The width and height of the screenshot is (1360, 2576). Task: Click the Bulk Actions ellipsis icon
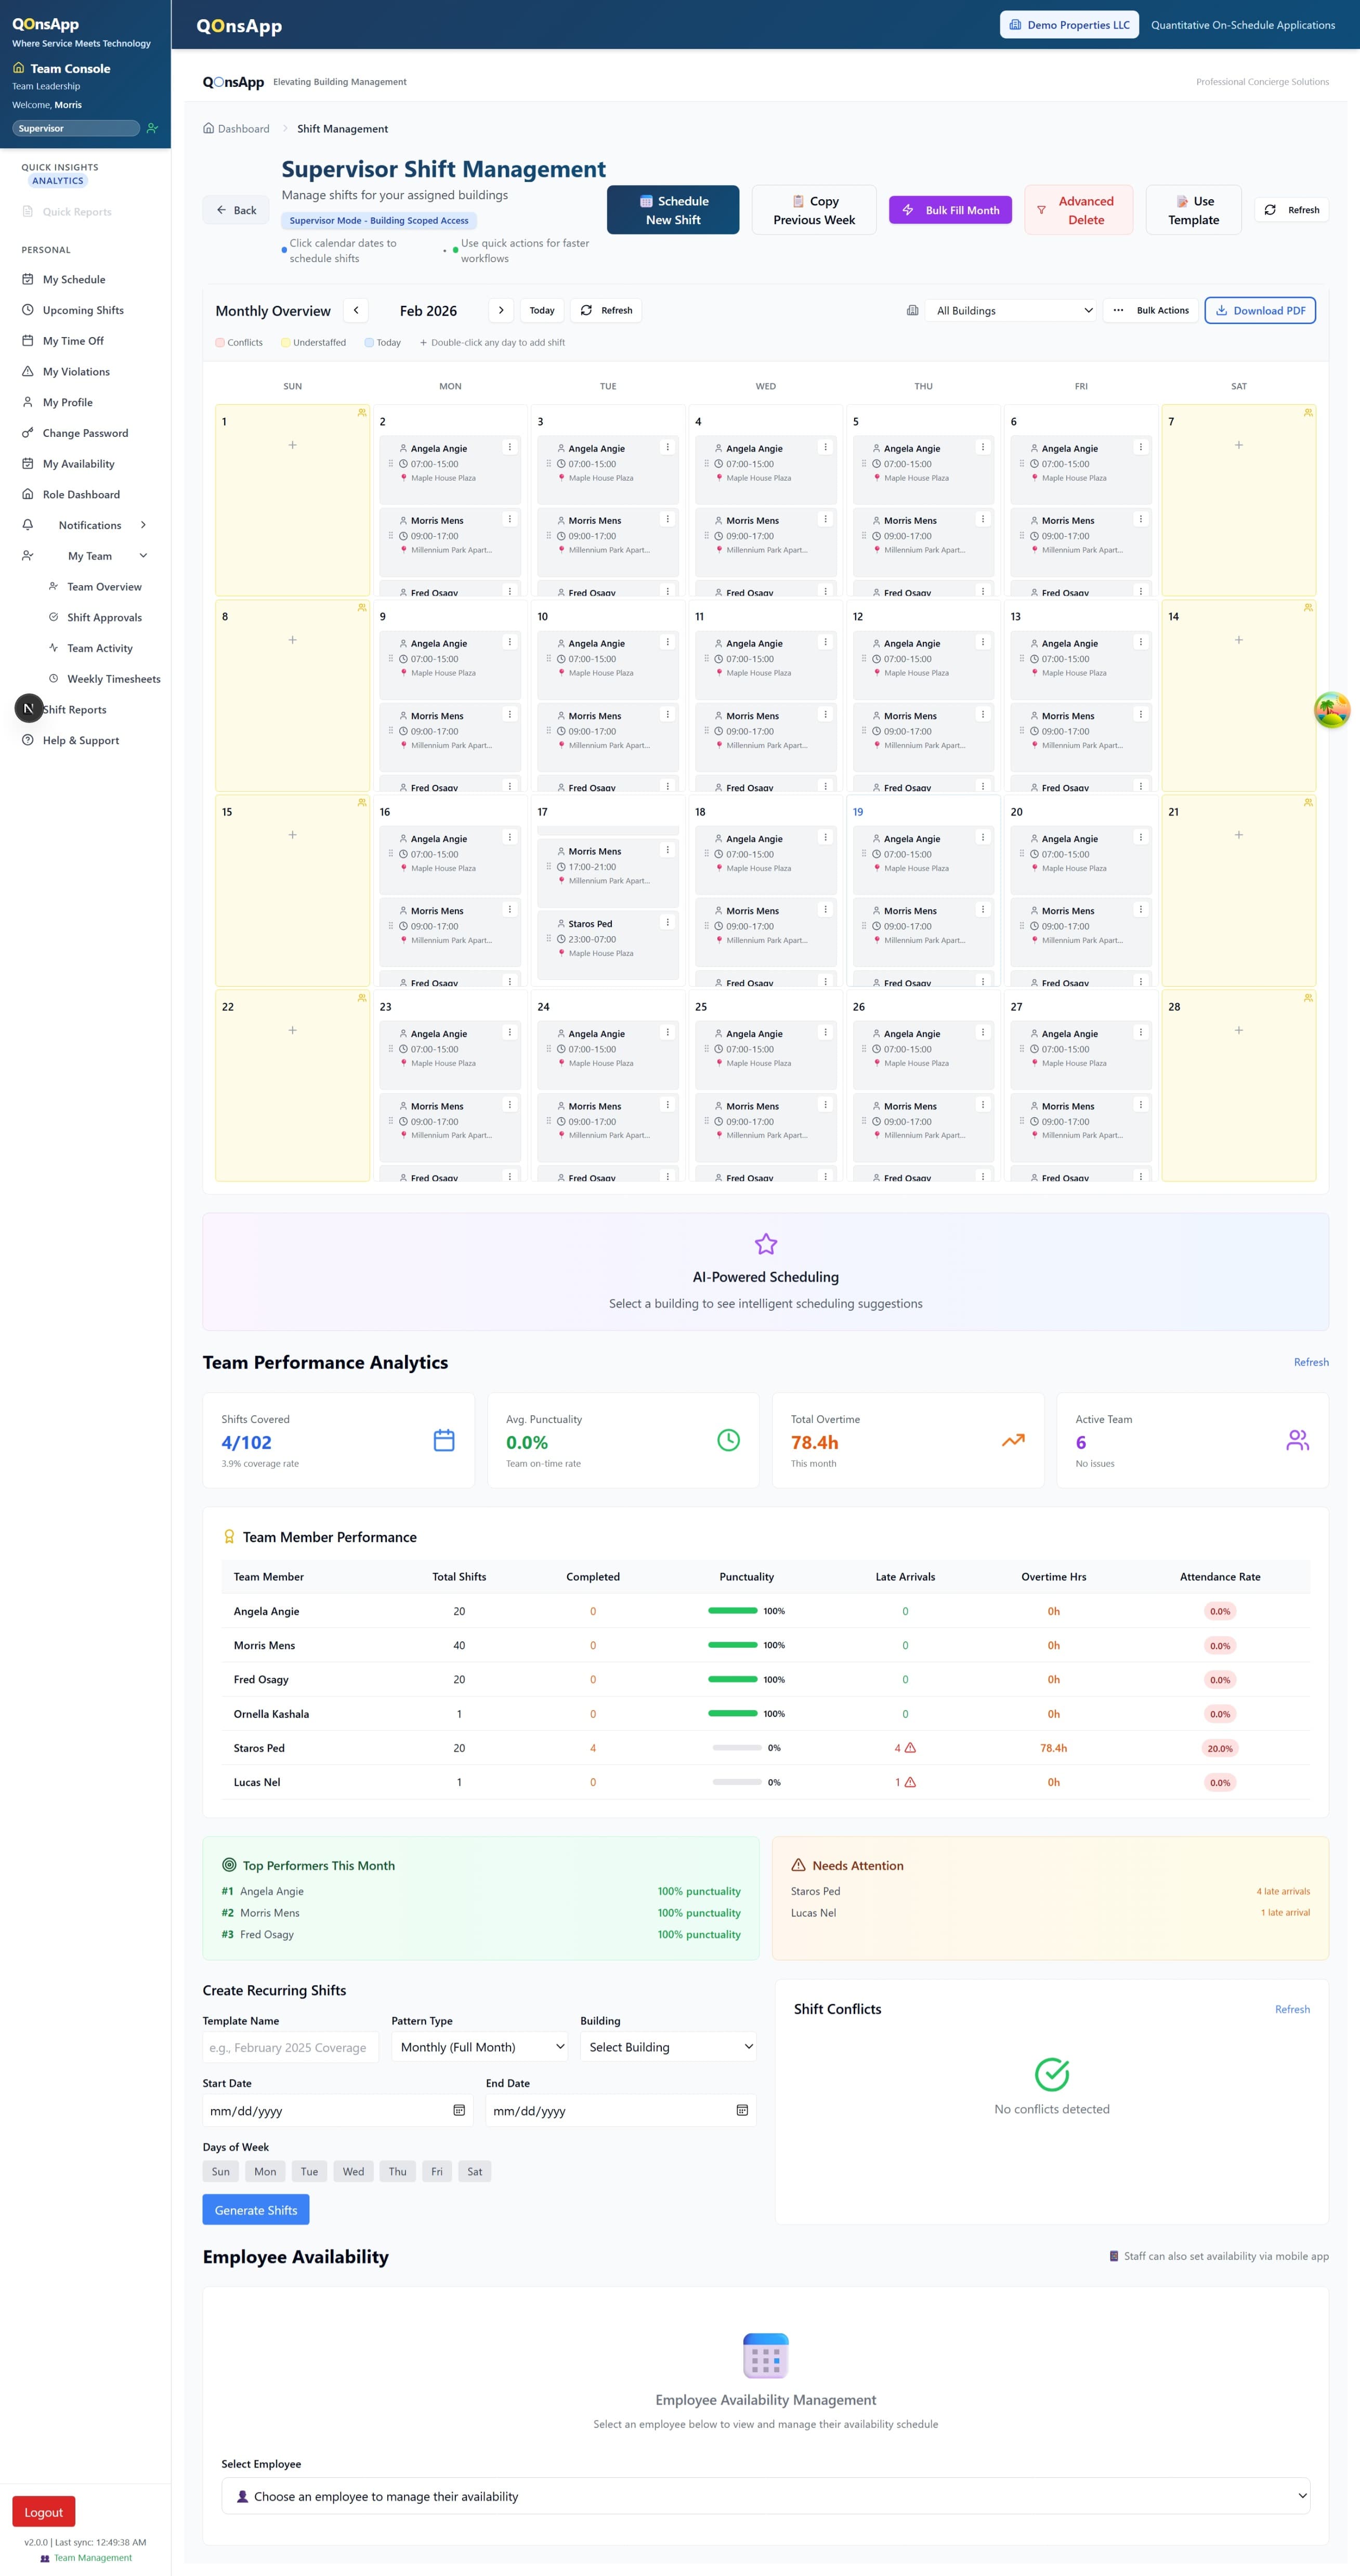point(1119,310)
